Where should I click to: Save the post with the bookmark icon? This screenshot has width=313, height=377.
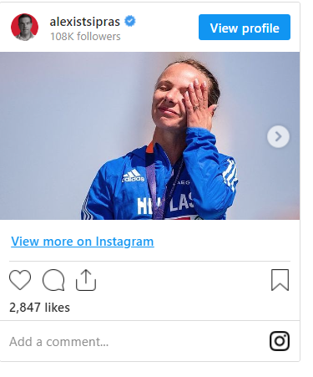(x=280, y=280)
